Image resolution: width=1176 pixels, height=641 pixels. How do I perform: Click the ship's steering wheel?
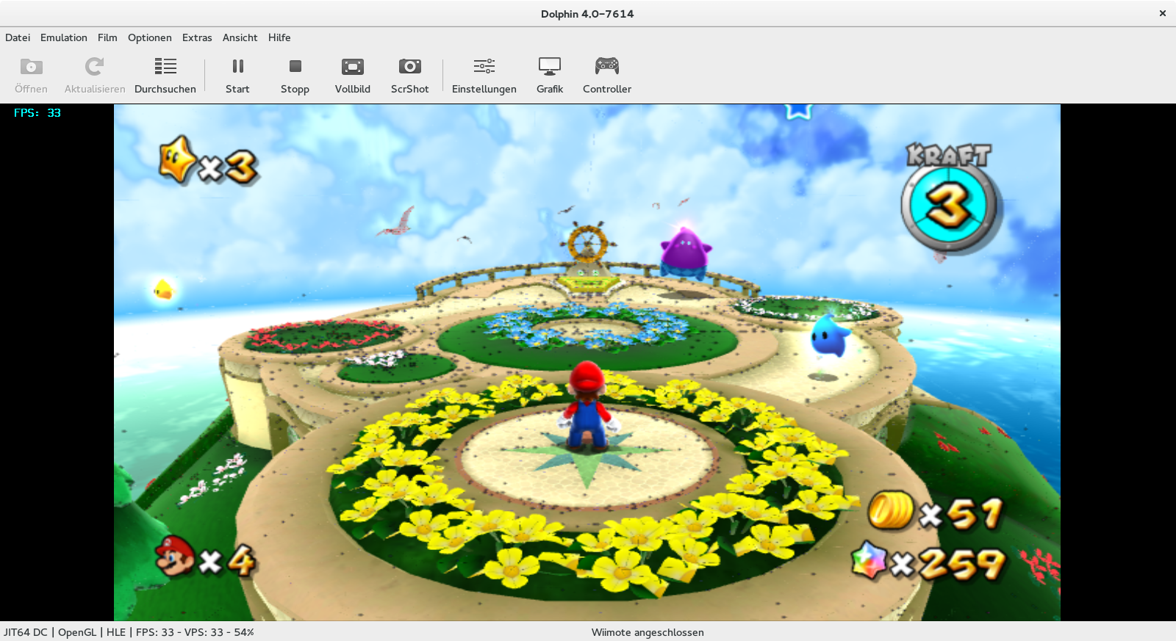click(x=587, y=242)
